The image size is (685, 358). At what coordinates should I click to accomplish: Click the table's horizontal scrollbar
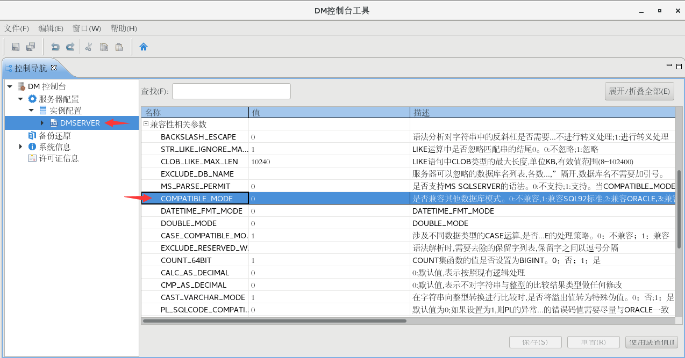275,321
